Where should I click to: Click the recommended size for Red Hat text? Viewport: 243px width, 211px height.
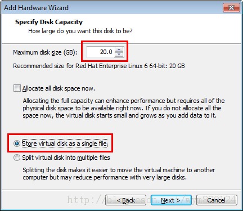click(99, 66)
